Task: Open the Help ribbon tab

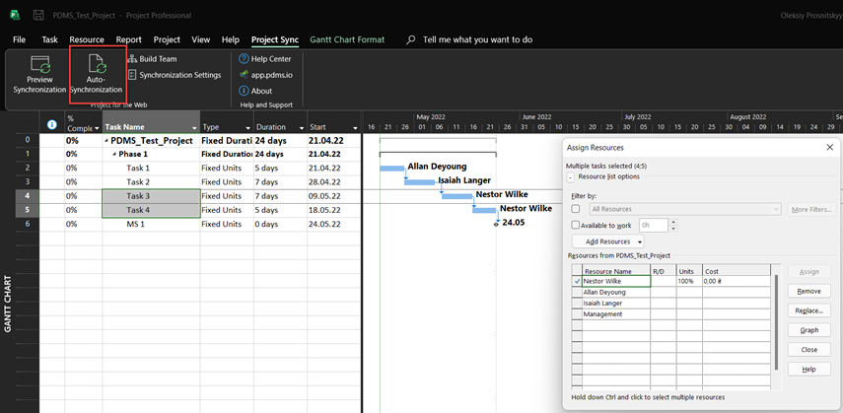Action: tap(231, 39)
